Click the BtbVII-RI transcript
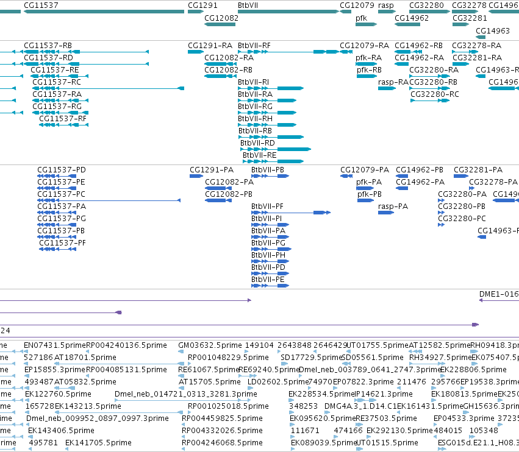This screenshot has width=519, height=452. (271, 88)
